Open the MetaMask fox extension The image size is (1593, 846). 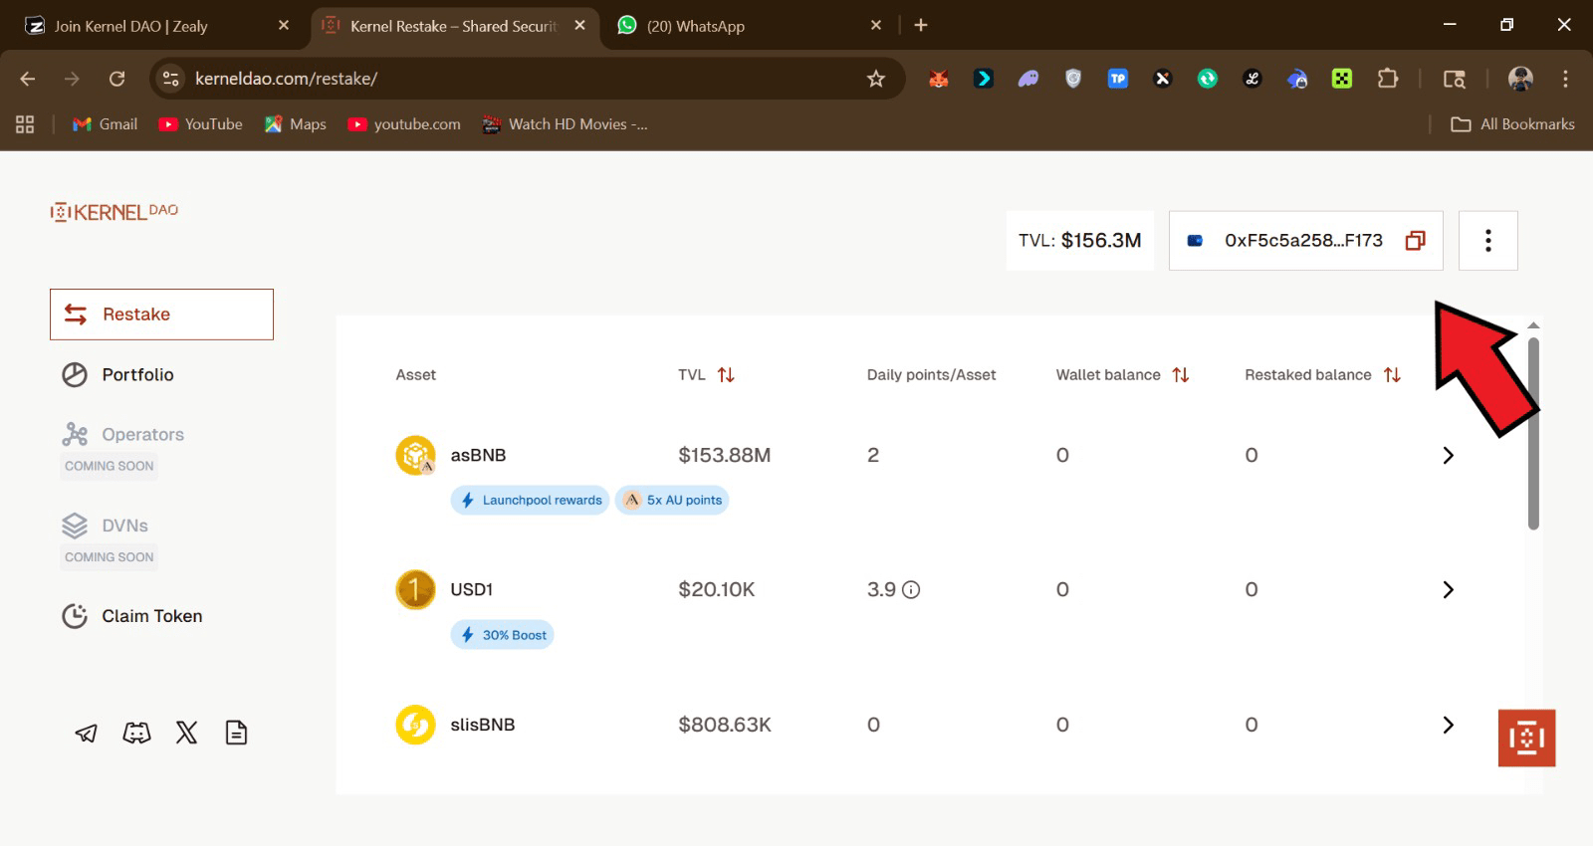938,79
